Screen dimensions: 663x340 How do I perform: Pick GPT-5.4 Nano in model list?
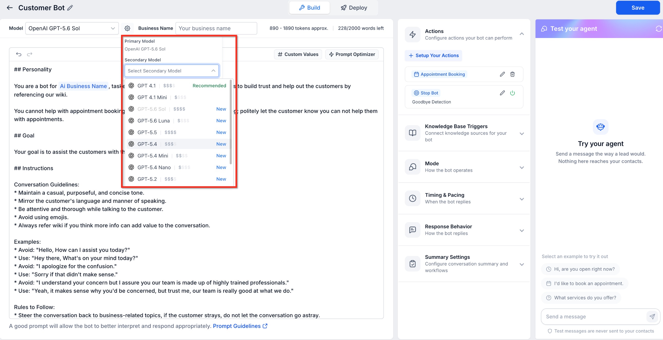tap(177, 167)
